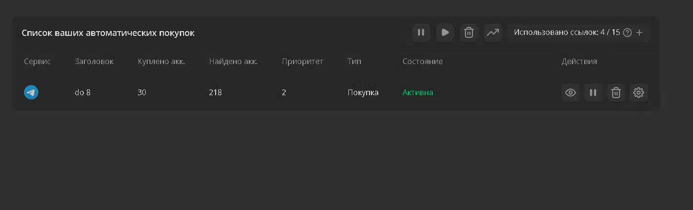Click the "Куплено акк." column header

coord(161,61)
